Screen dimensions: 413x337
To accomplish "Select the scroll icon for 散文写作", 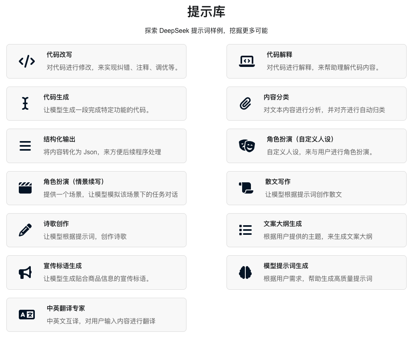I will click(246, 188).
